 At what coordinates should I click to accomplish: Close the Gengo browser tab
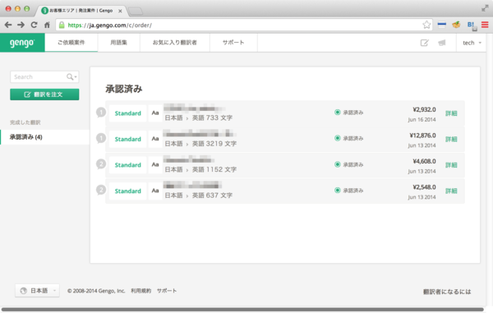[x=120, y=11]
